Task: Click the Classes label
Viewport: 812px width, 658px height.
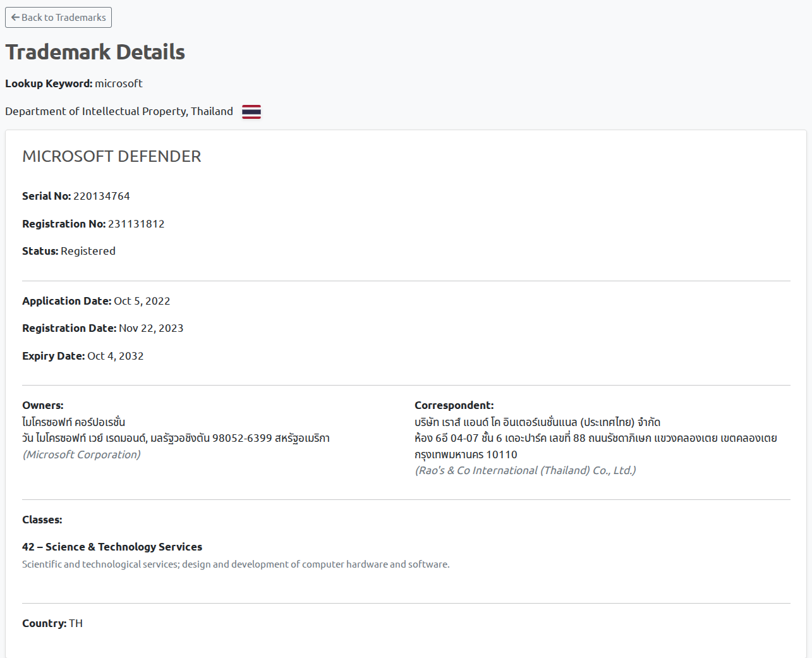Action: coord(42,520)
